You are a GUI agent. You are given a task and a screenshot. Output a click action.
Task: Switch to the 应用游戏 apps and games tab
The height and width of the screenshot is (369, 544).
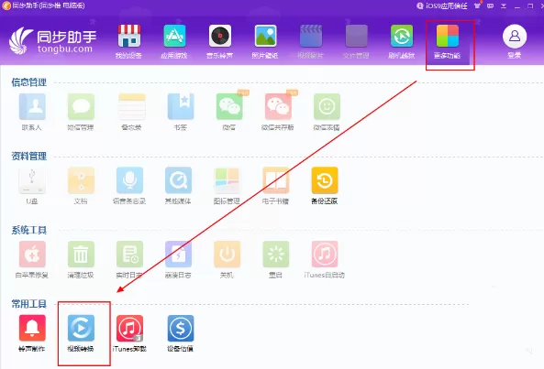coord(174,41)
